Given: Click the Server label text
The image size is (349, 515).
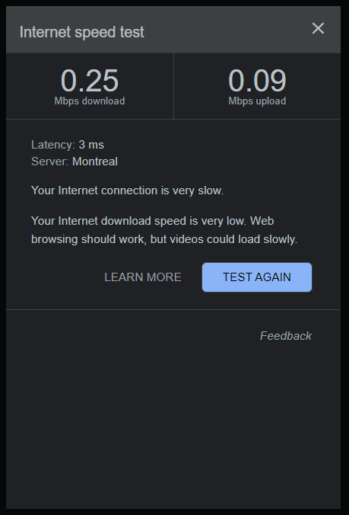Looking at the screenshot, I should (x=50, y=162).
